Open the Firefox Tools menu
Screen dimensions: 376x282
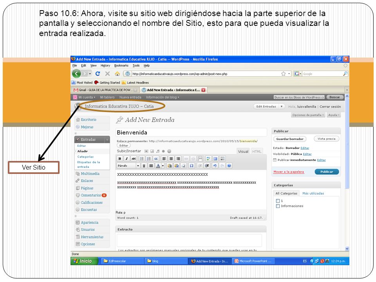[136, 65]
